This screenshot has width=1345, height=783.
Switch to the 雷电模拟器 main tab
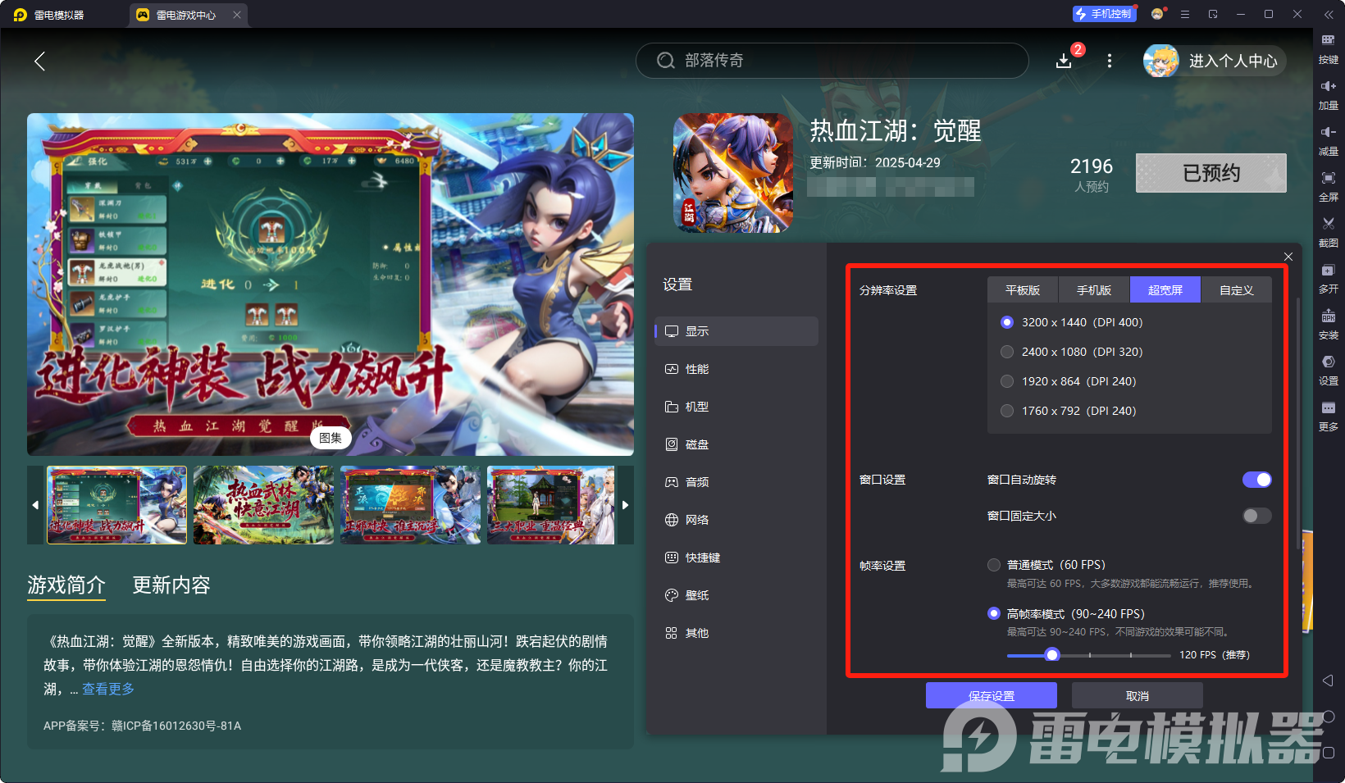pyautogui.click(x=59, y=15)
